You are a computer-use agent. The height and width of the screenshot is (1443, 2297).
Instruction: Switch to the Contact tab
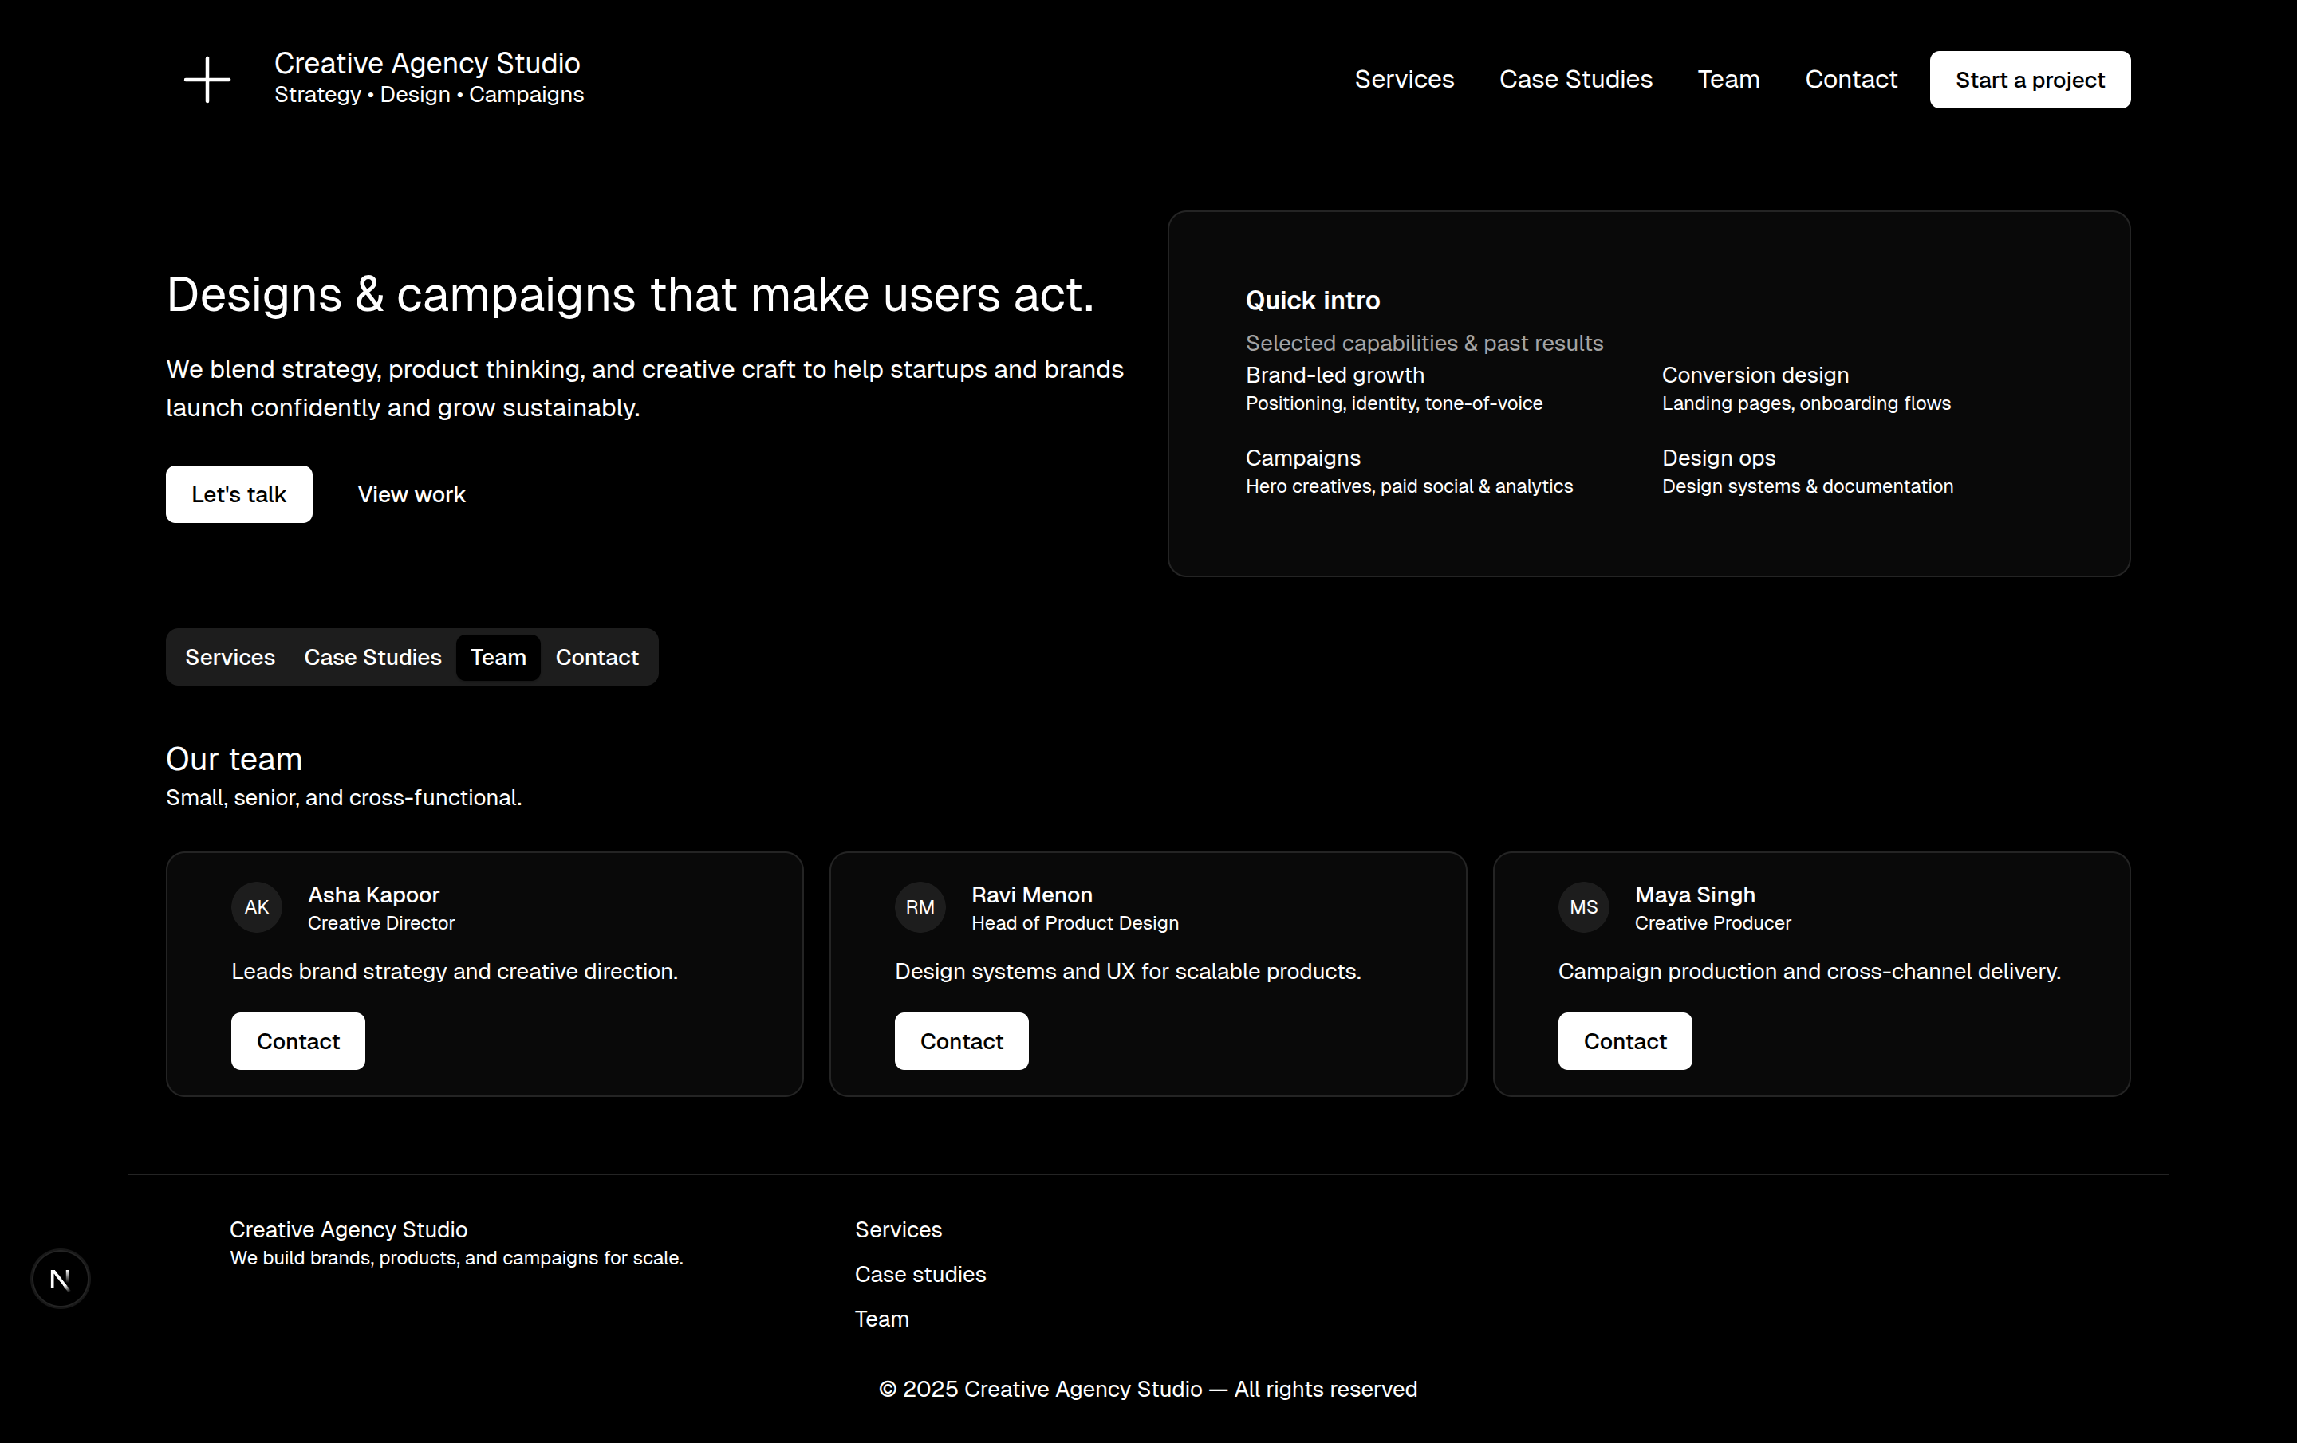coord(597,657)
